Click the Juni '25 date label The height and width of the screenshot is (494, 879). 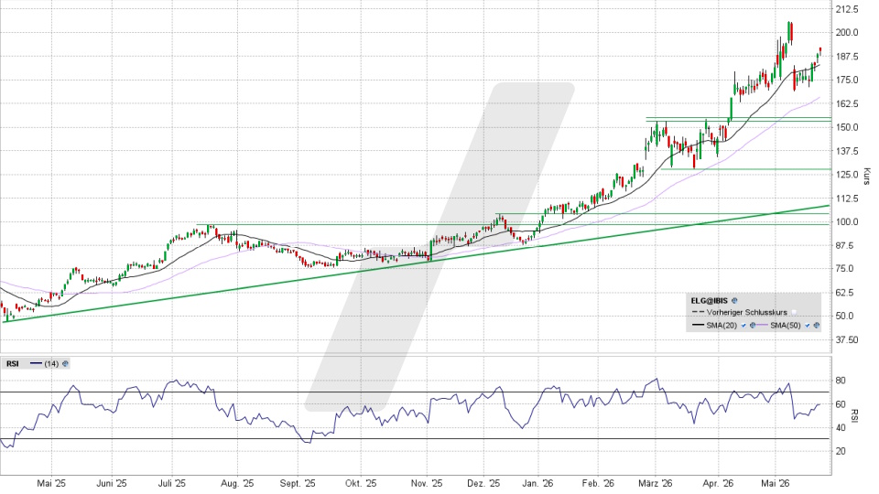coord(112,483)
